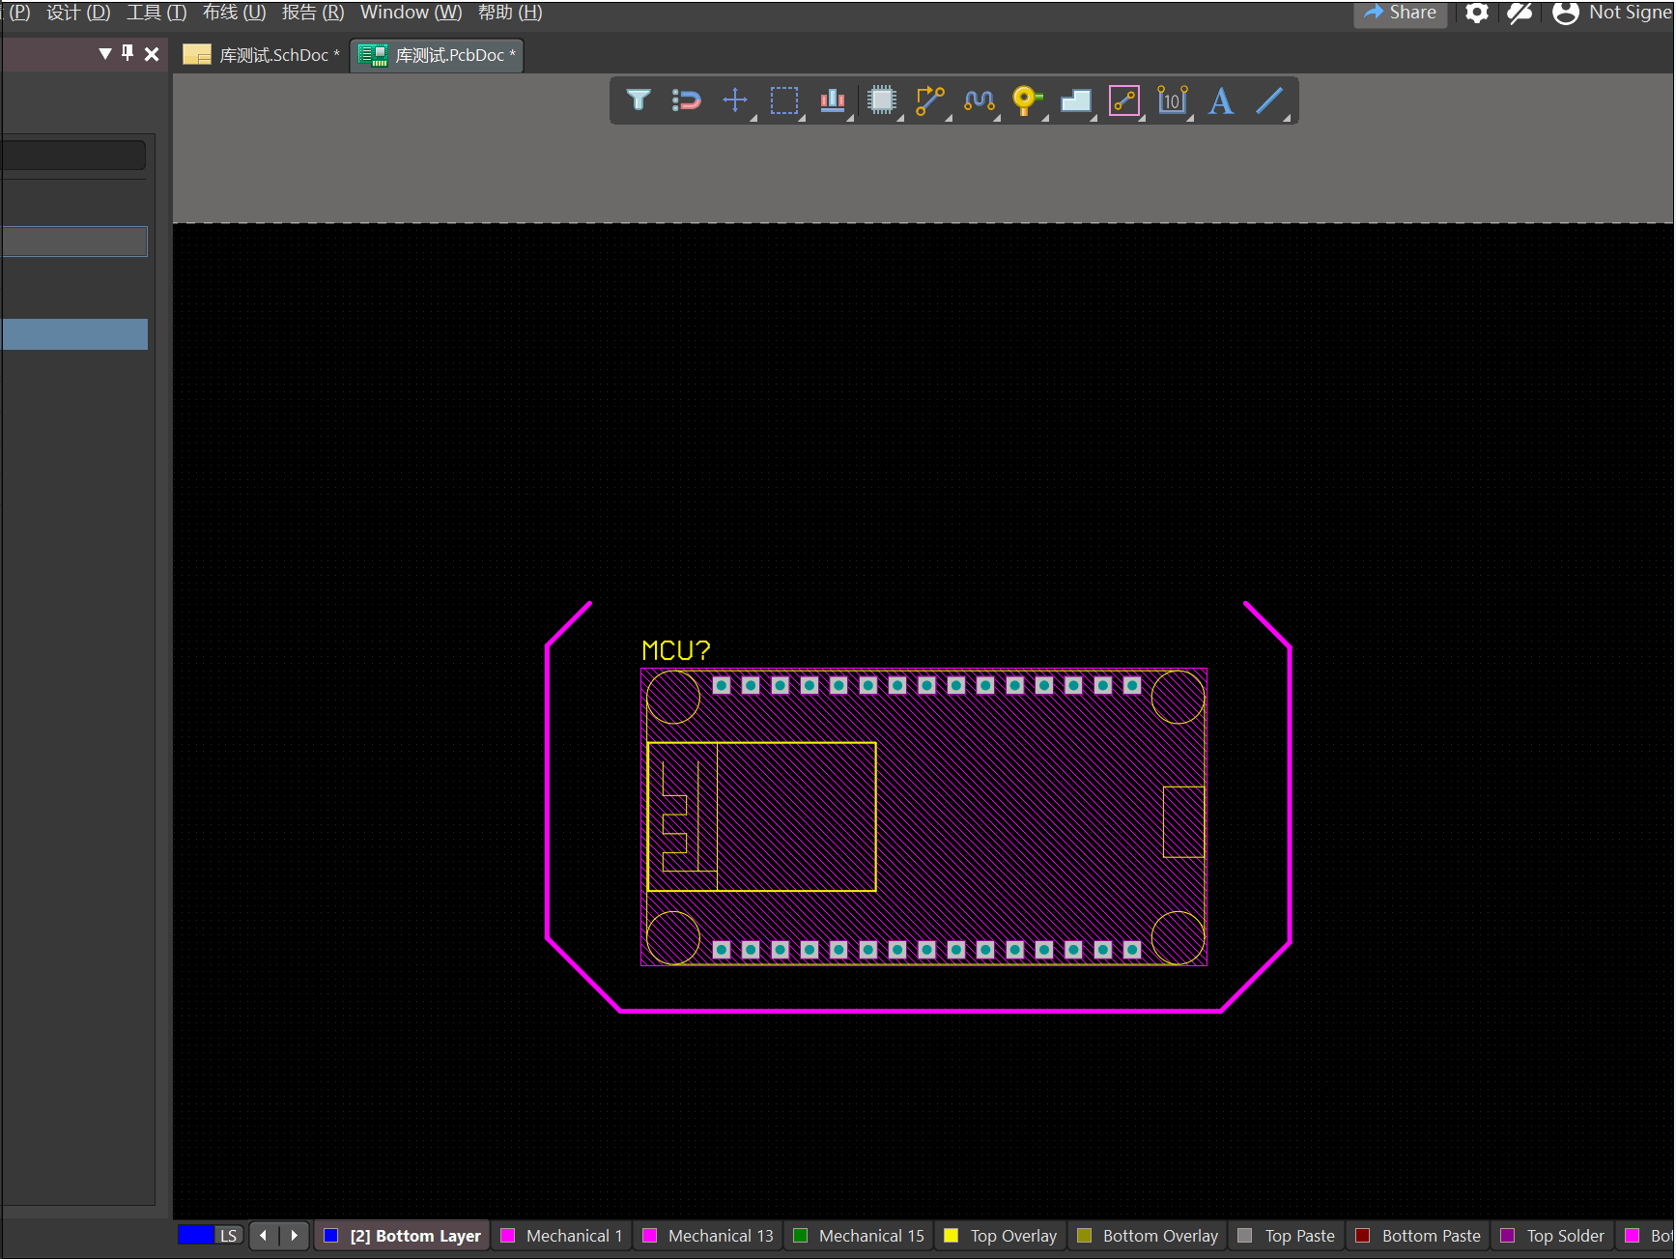
Task: Open the settings gear icon
Action: click(1477, 13)
